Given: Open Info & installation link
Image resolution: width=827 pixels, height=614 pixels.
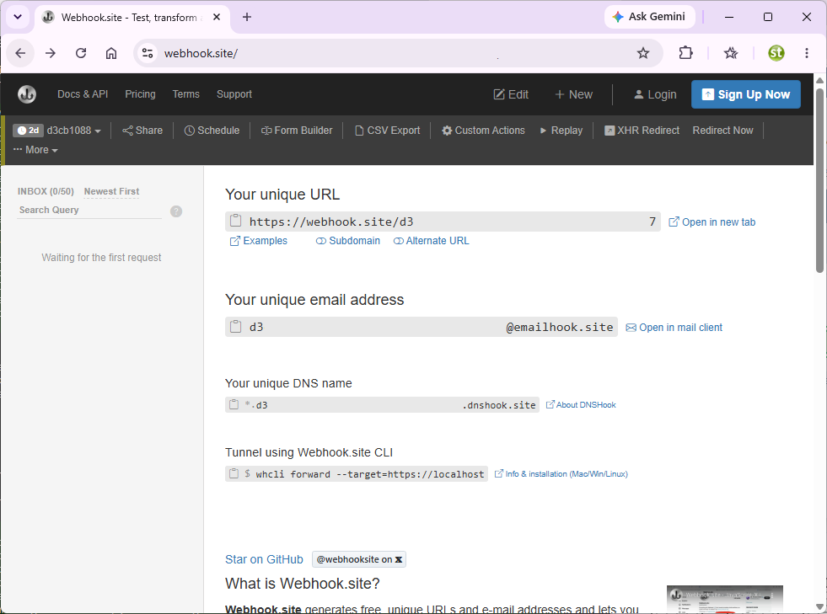Looking at the screenshot, I should pos(561,474).
